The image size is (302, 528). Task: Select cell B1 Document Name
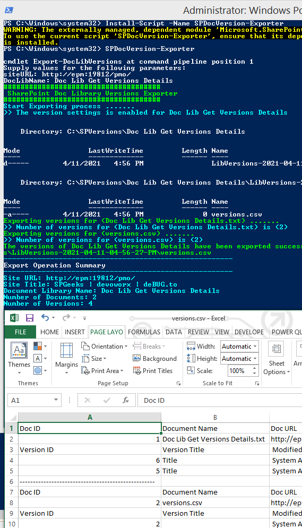coord(215,428)
